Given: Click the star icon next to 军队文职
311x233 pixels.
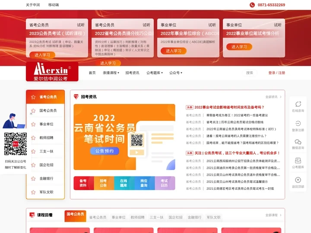Looking at the screenshot, I should [x=33, y=192].
